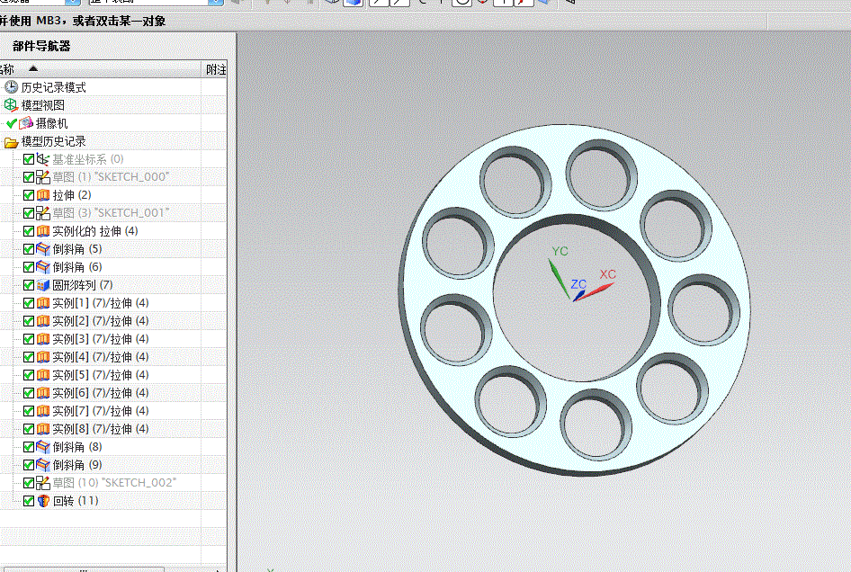Click the 实例[2] (7)/拉伸 (4) feature icon
This screenshot has height=572, width=851.
(43, 321)
